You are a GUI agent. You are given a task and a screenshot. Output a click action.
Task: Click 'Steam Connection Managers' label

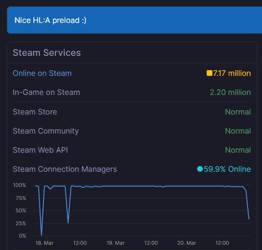coord(65,169)
